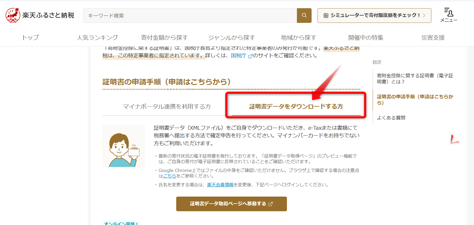Open 人気ランキング navigation item
Viewport: 474px width, 225px height.
tap(97, 37)
